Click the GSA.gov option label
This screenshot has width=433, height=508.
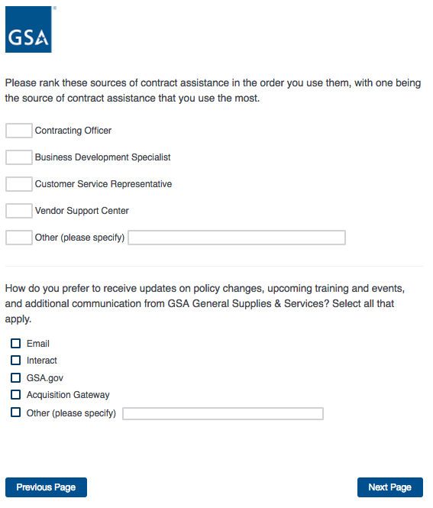coord(45,378)
